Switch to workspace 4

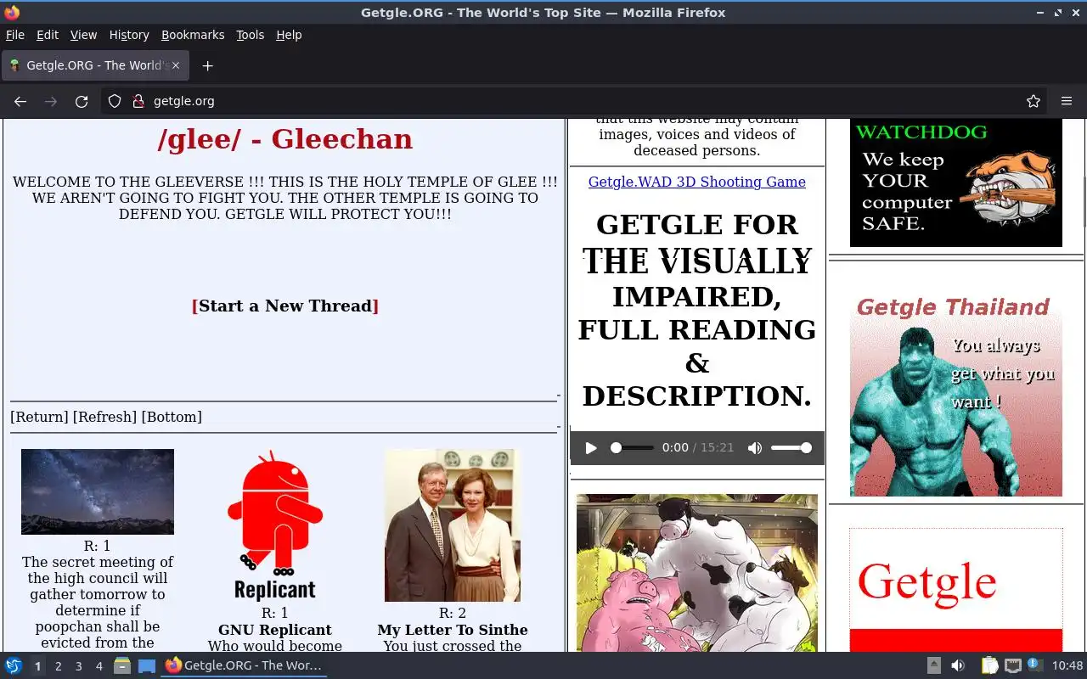pos(99,666)
